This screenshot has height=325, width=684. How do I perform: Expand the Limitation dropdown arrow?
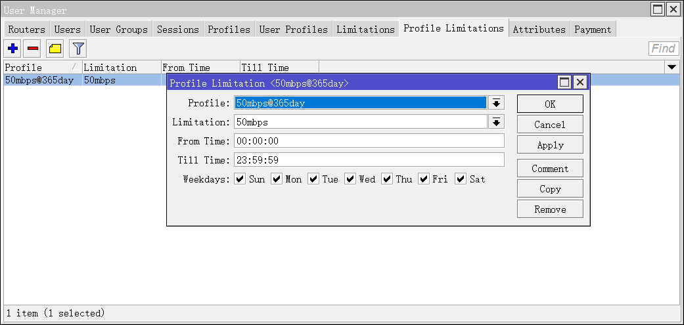[x=496, y=122]
